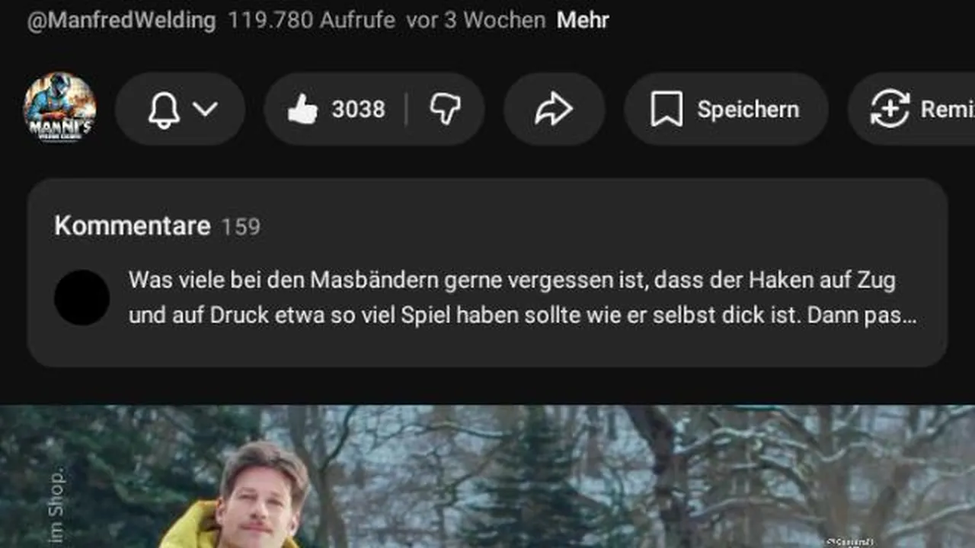Click the notification bell icon
Image resolution: width=975 pixels, height=548 pixels.
click(x=164, y=110)
